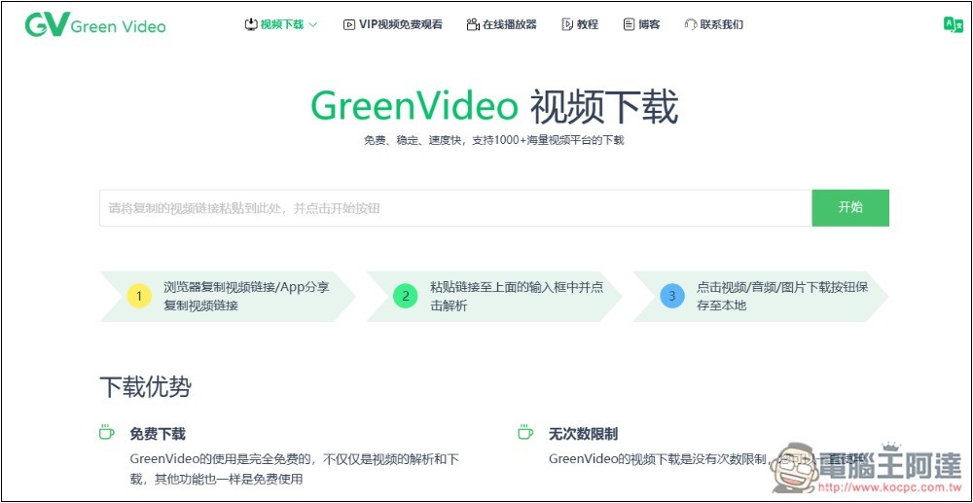This screenshot has height=503, width=973.
Task: Click the cup icon beside 免费下载
Action: [x=107, y=433]
